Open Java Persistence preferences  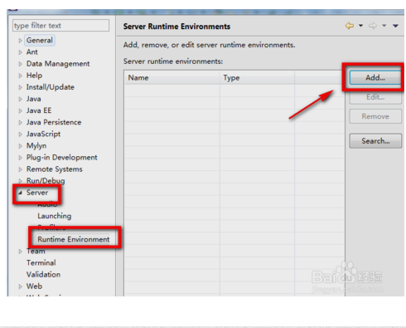click(x=54, y=122)
